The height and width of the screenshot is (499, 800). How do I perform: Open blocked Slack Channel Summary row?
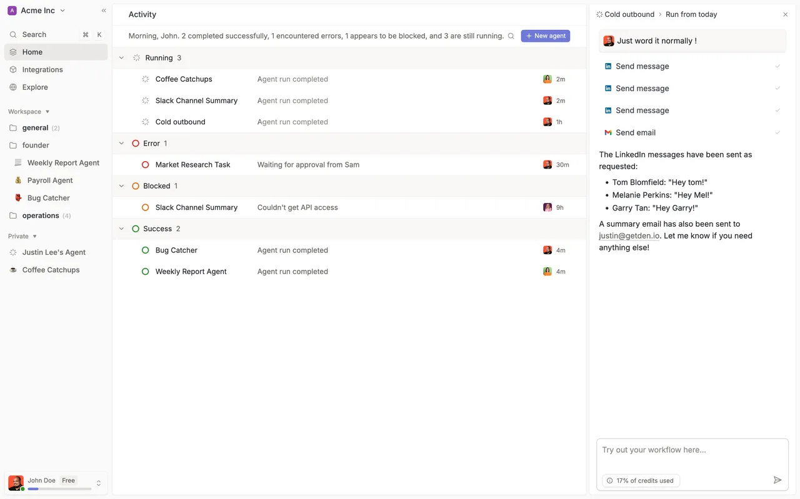pos(349,207)
